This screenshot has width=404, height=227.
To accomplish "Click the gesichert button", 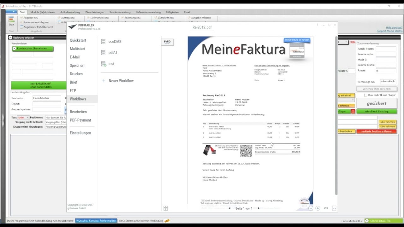I will [377, 103].
